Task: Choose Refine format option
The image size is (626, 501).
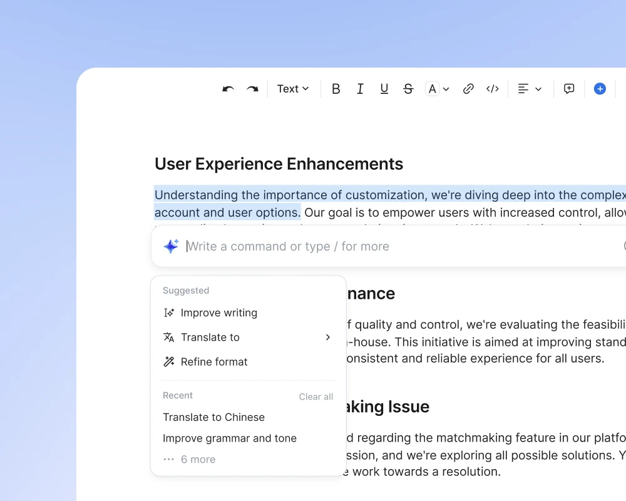Action: 248,361
